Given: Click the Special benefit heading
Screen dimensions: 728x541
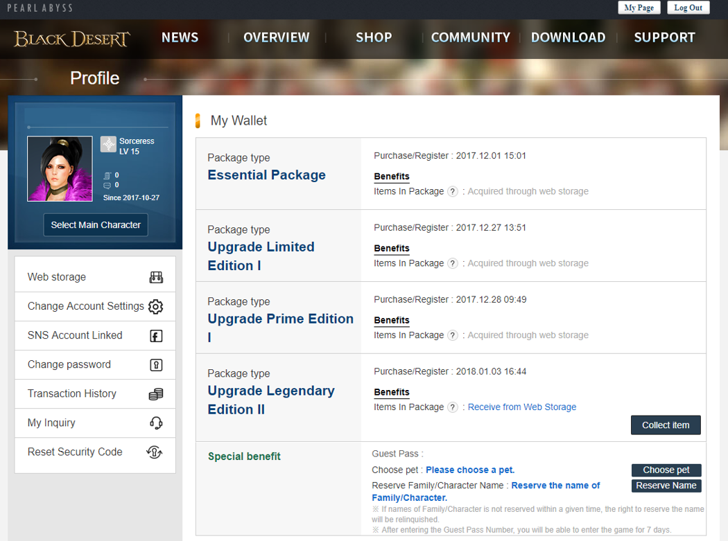Looking at the screenshot, I should (x=244, y=456).
